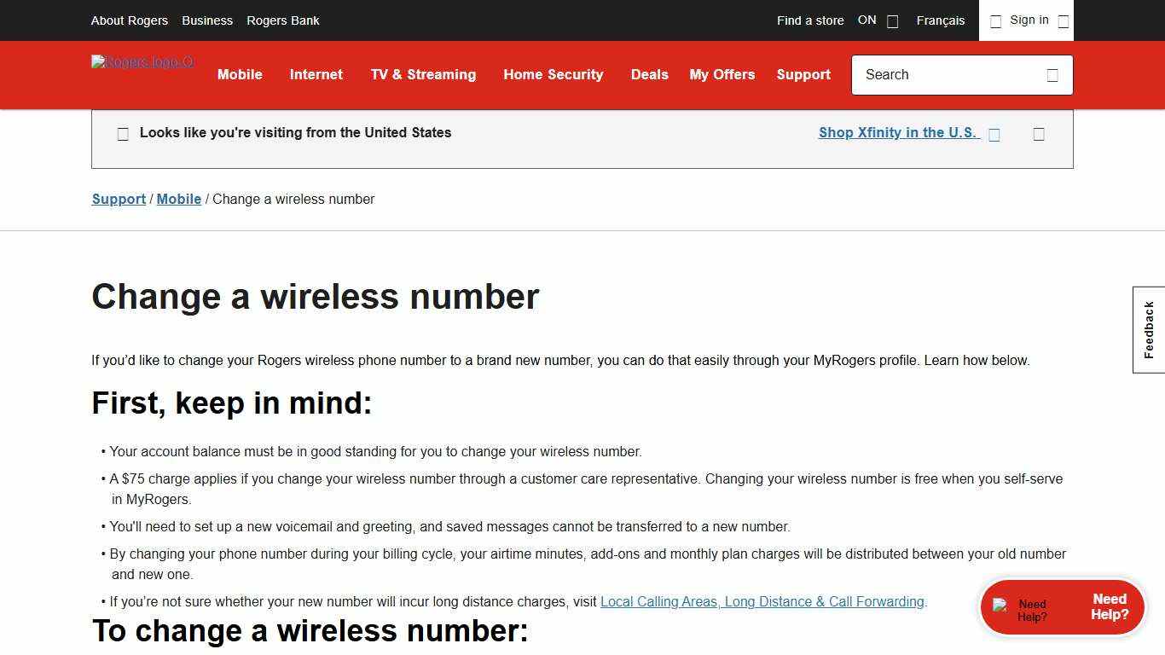Open the Feedback side tab

pyautogui.click(x=1148, y=329)
